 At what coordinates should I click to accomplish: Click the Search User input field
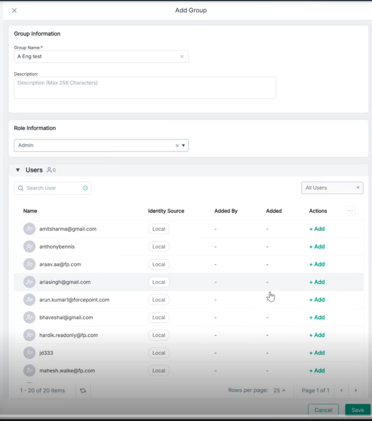point(53,188)
